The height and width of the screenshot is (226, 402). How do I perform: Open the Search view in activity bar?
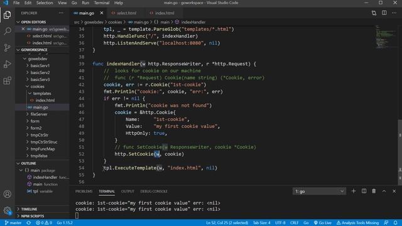7,31
